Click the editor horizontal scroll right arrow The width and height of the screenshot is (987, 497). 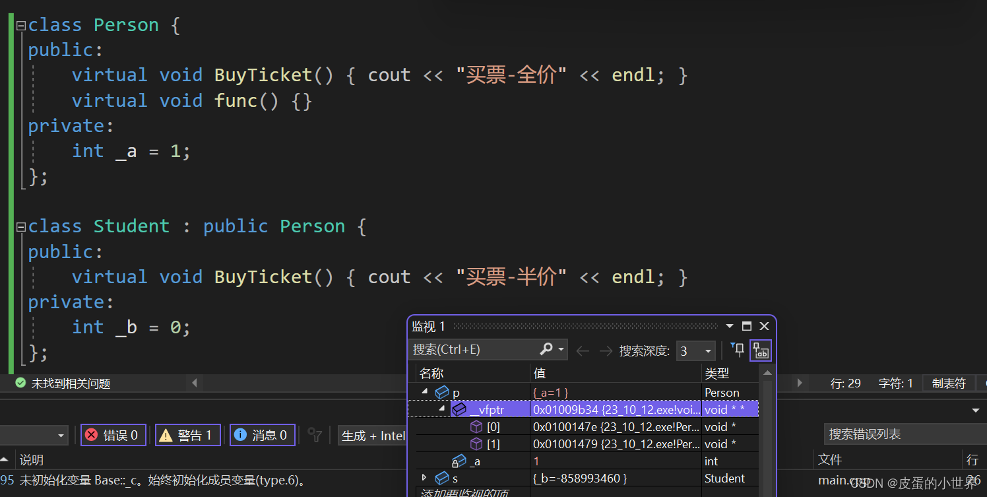tap(800, 383)
